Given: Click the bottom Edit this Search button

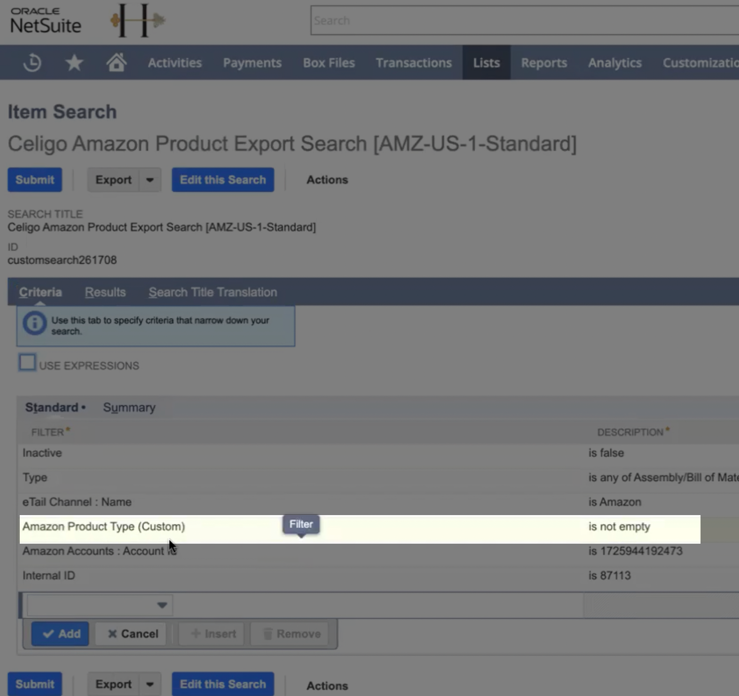Looking at the screenshot, I should 223,684.
